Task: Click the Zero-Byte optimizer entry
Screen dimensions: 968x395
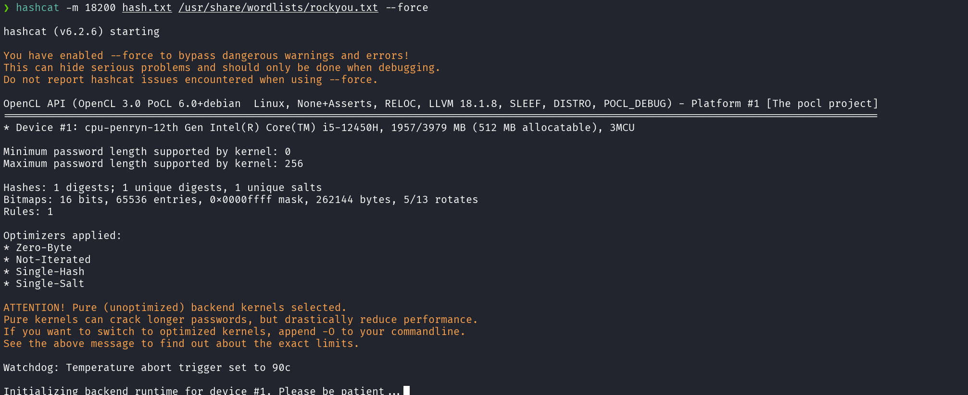Action: [x=44, y=248]
